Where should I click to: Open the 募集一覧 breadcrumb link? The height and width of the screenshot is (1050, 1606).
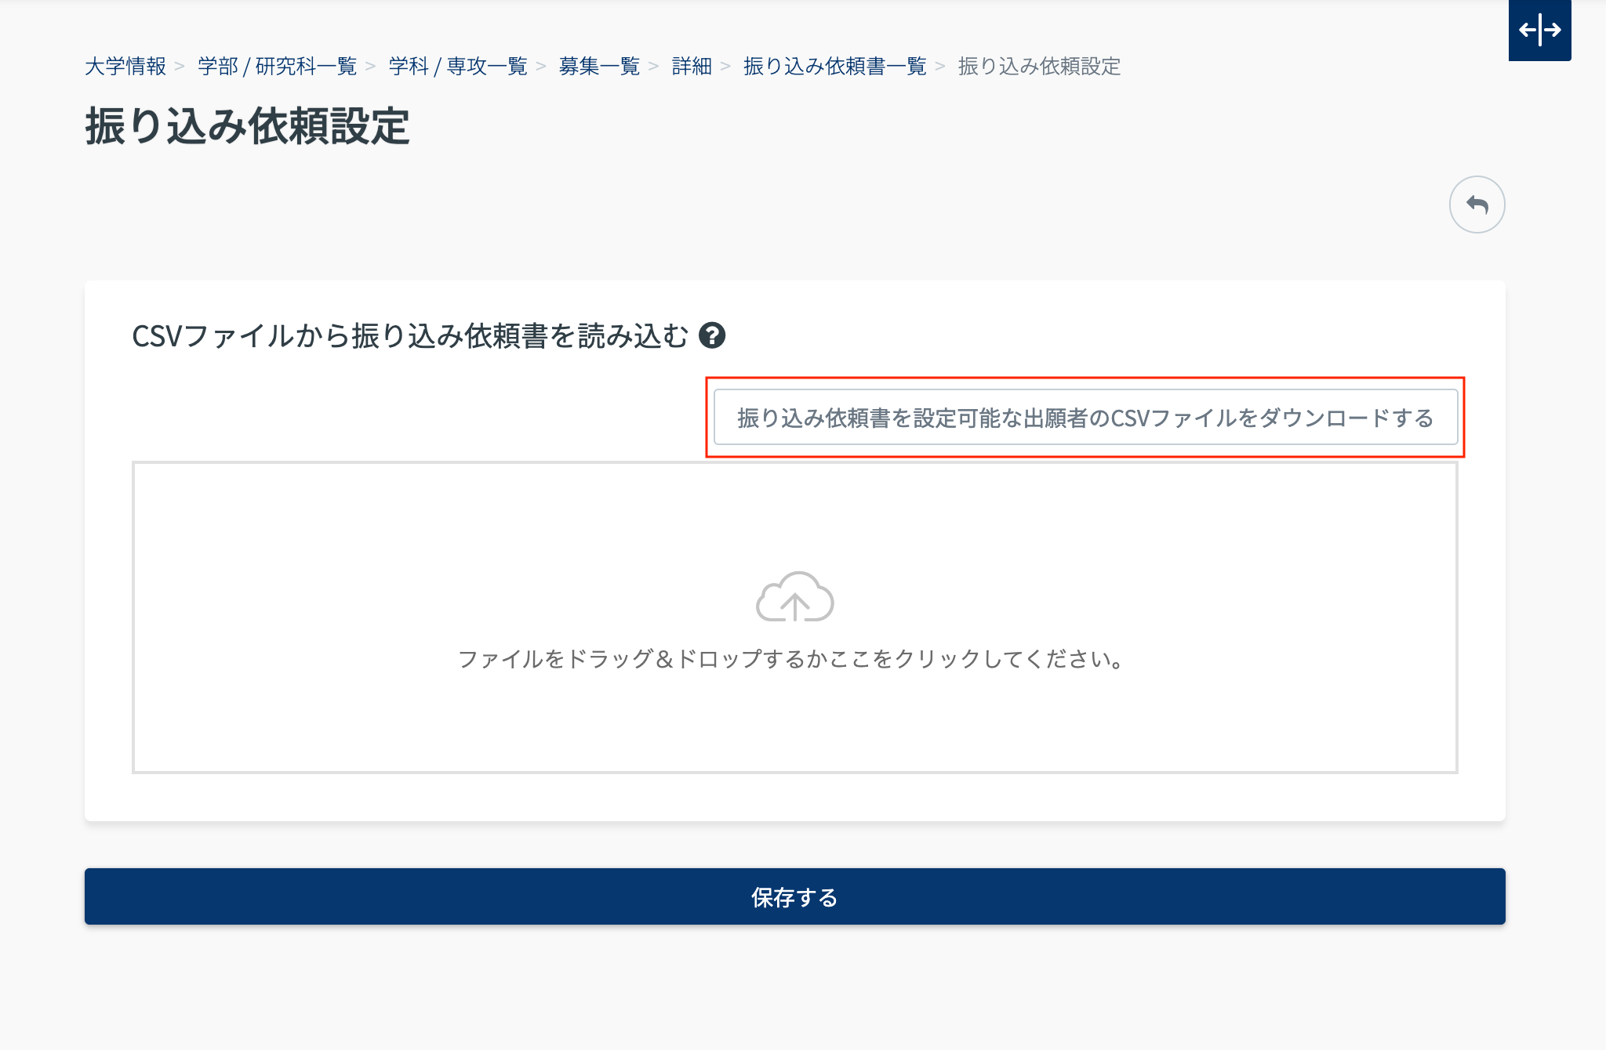pyautogui.click(x=599, y=66)
